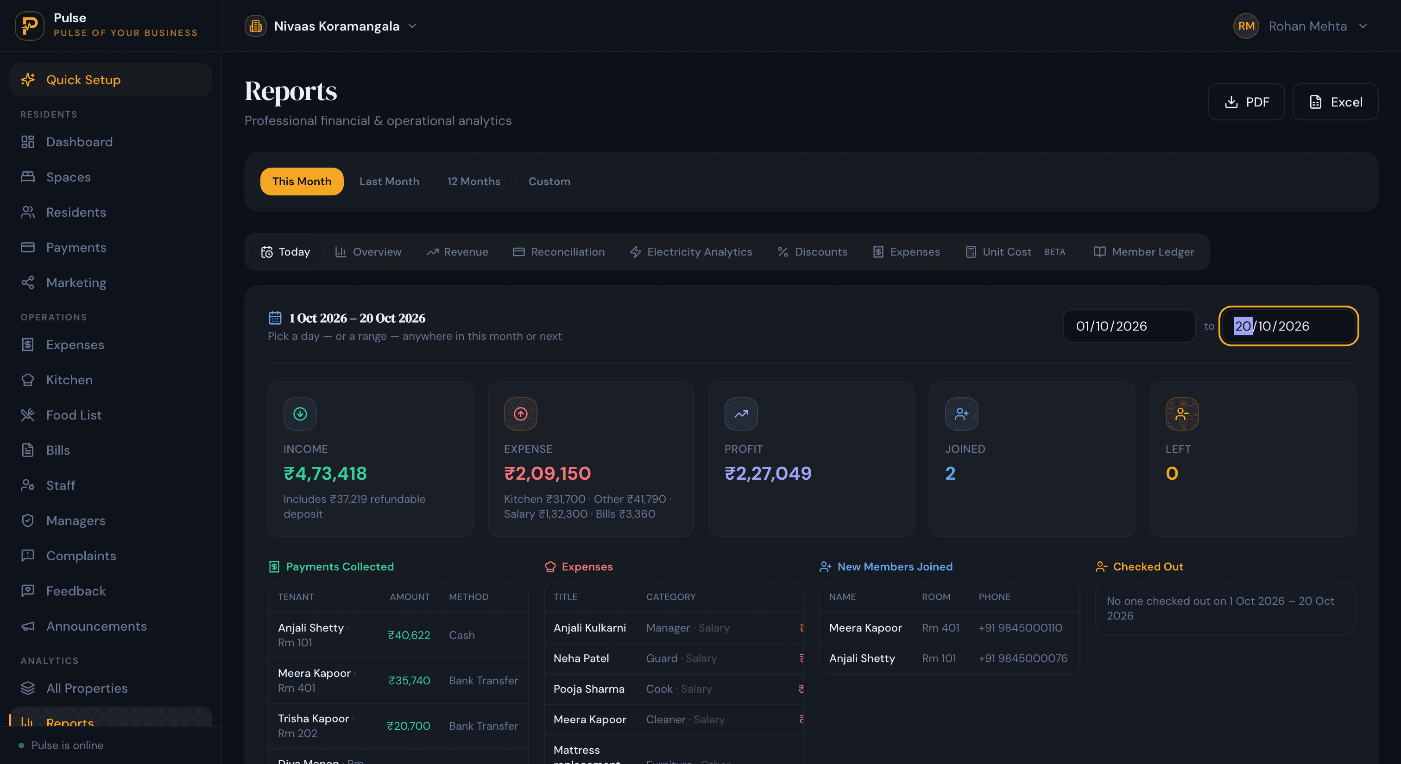Screen dimensions: 1401x764
Task: Open Expenses under Operations sidebar
Action: click(110, 344)
